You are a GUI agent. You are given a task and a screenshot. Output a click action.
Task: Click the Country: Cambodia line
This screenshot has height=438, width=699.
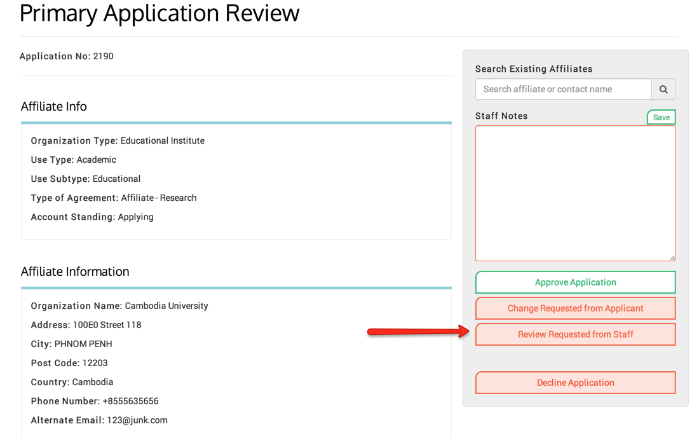(x=72, y=382)
